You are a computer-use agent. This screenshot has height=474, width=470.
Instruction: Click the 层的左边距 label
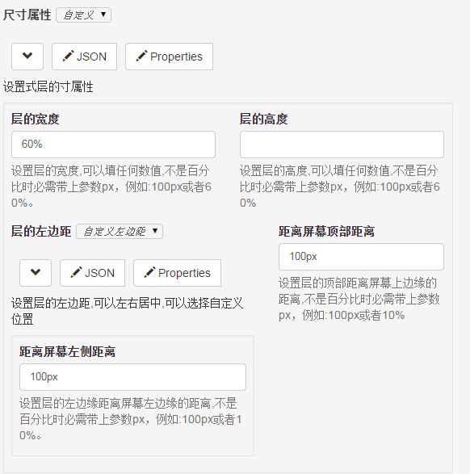tap(41, 231)
